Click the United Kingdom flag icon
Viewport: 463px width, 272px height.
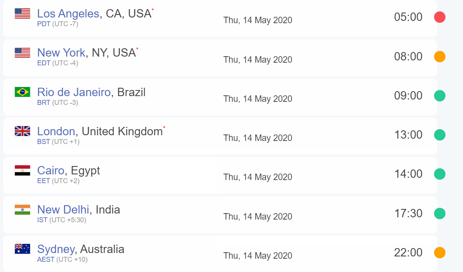point(22,131)
